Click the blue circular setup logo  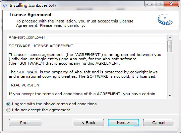coord(165,19)
